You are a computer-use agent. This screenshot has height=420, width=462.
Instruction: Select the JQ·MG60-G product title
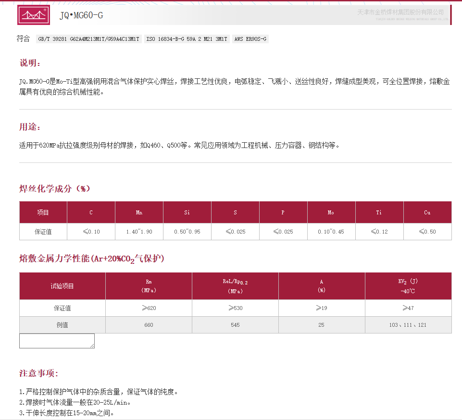pyautogui.click(x=81, y=15)
